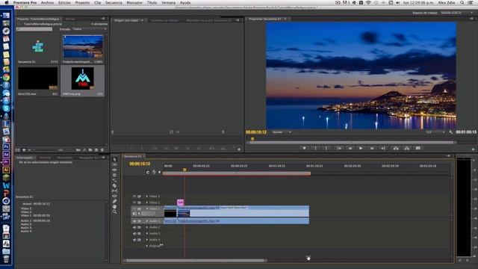
Task: Click the sequence marker icon in the timeline header
Action: click(x=159, y=173)
